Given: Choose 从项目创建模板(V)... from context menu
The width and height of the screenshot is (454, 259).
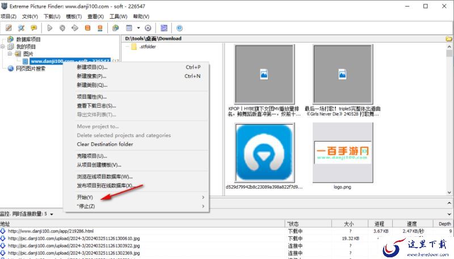Looking at the screenshot, I should [x=136, y=165].
